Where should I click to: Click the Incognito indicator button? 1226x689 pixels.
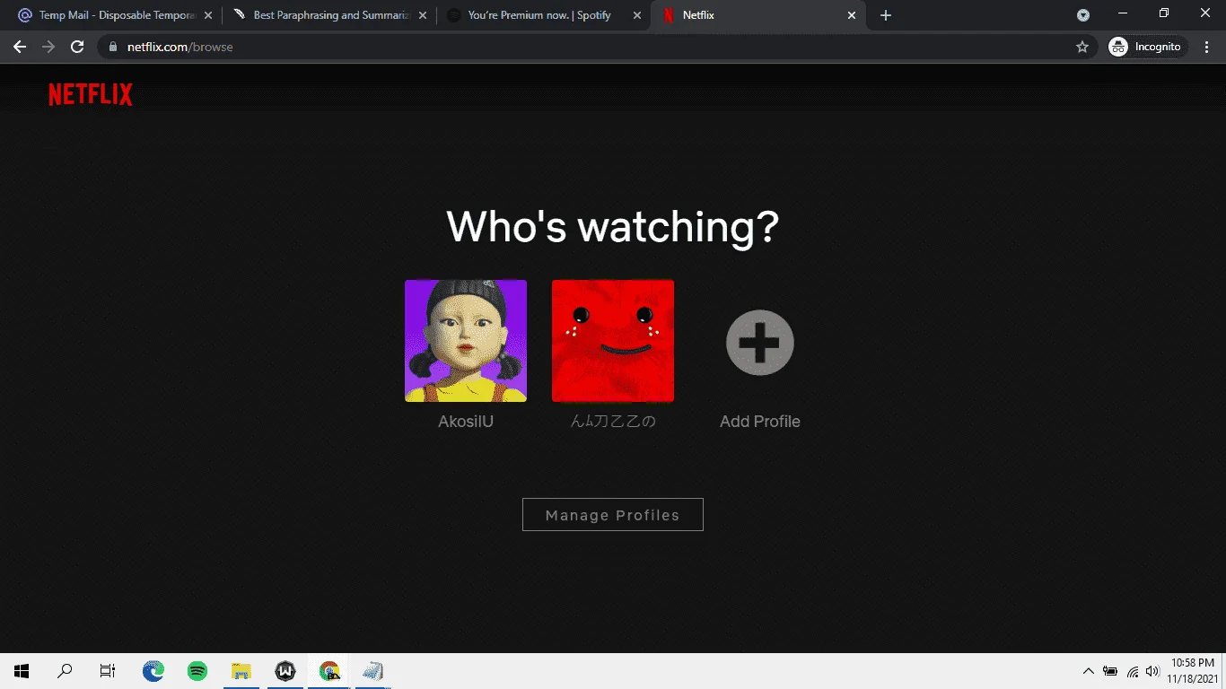pyautogui.click(x=1147, y=47)
